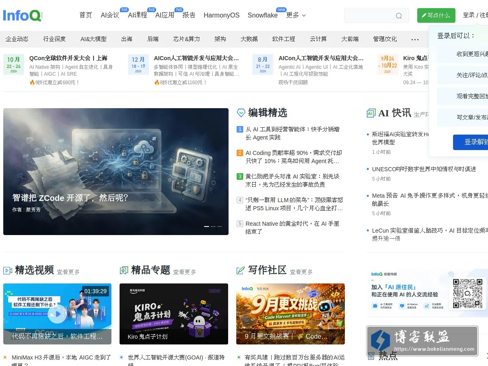The width and height of the screenshot is (488, 366).
Task: Click rank 1 badge in 编辑精选
Action: click(x=240, y=129)
